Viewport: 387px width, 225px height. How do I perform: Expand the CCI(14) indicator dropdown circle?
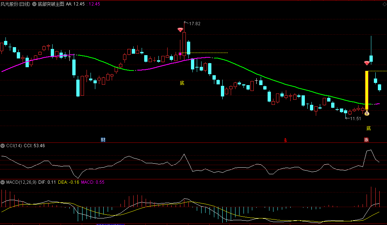point(3,146)
